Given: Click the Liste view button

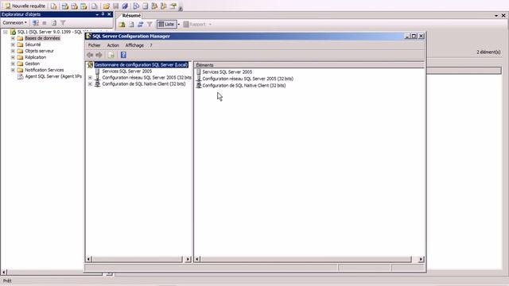Looking at the screenshot, I should [166, 25].
